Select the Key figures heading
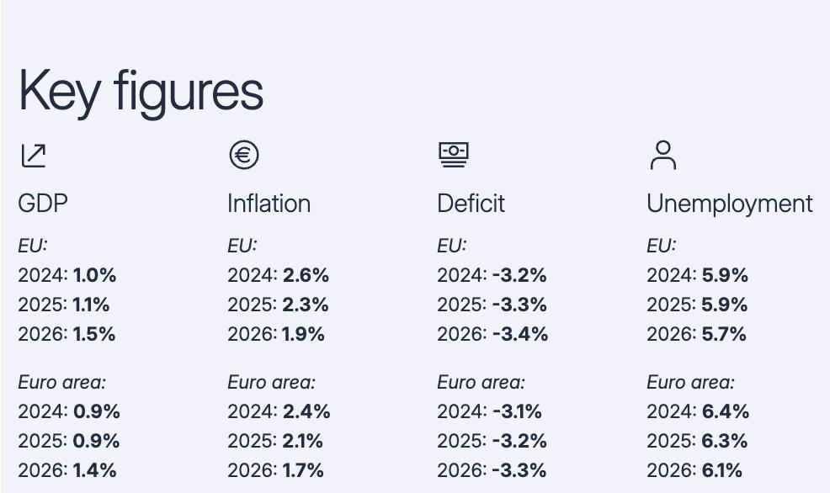This screenshot has height=493, width=830. [141, 90]
